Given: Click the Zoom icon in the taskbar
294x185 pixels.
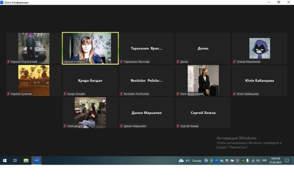Looking at the screenshot, I should (x=37, y=160).
